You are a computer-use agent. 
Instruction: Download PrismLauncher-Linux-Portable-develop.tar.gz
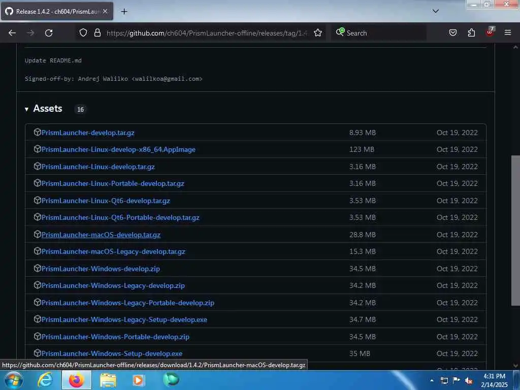tap(113, 183)
